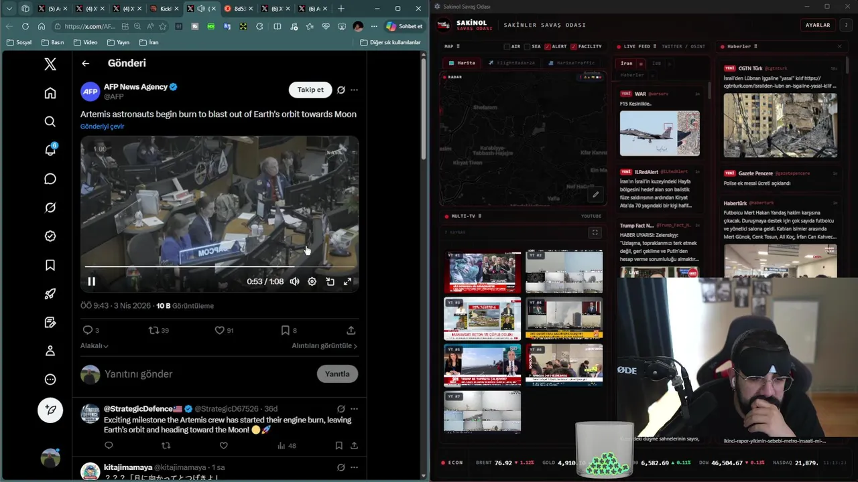Select the İran live feed tab

[x=626, y=64]
